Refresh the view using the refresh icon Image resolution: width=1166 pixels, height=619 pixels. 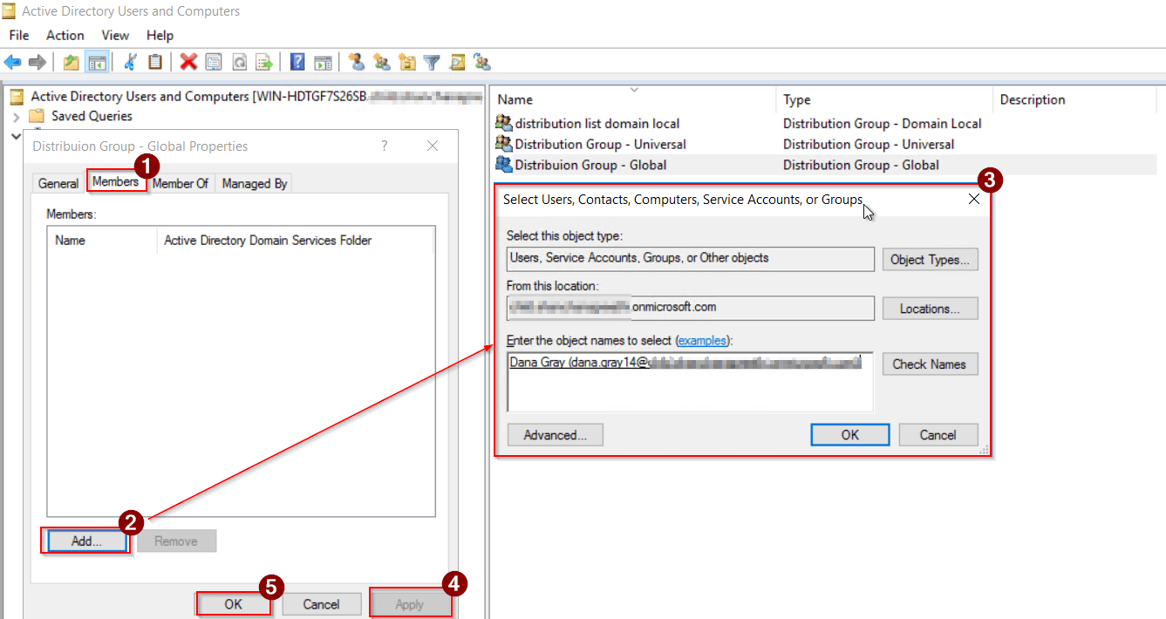click(x=239, y=61)
